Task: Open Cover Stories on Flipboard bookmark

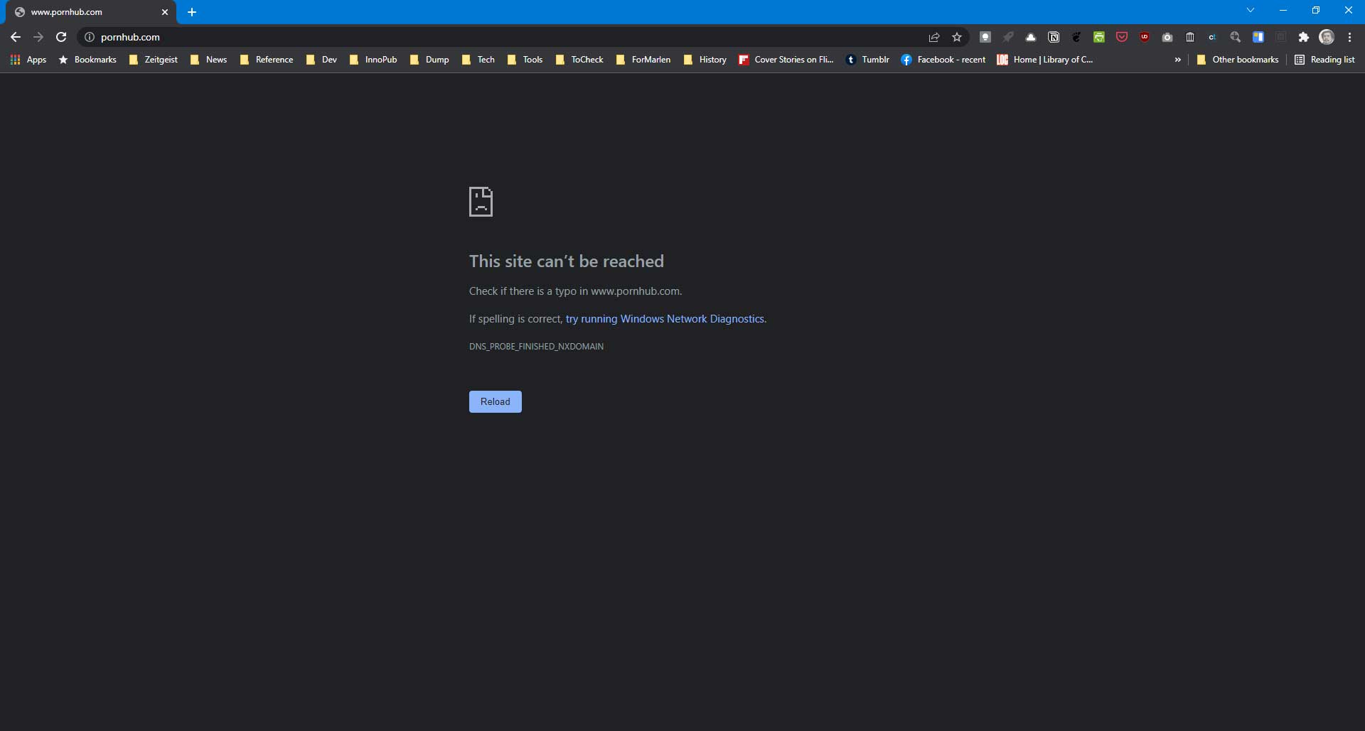Action: click(x=786, y=60)
